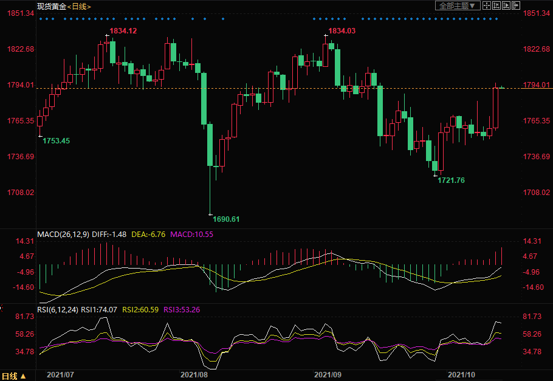Click the 1690.61 low price marker
The height and width of the screenshot is (381, 553).
click(227, 219)
